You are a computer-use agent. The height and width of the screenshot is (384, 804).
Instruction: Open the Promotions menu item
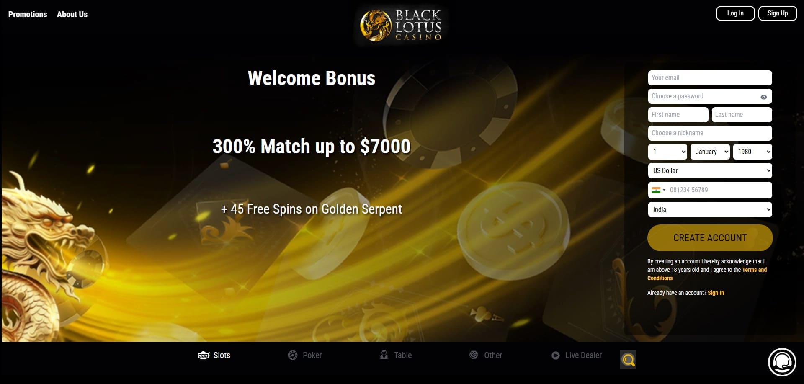point(28,14)
